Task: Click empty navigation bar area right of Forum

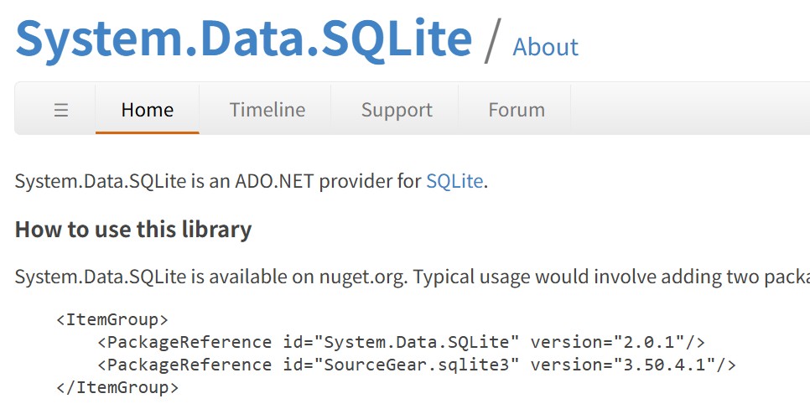Action: coord(688,110)
